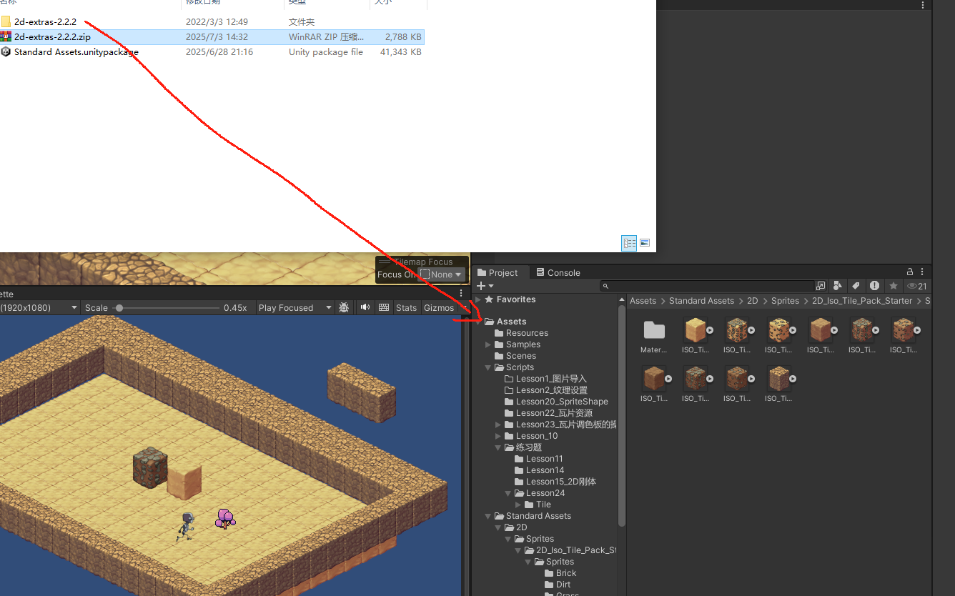
Task: Open the import log warning icon
Action: (x=873, y=284)
